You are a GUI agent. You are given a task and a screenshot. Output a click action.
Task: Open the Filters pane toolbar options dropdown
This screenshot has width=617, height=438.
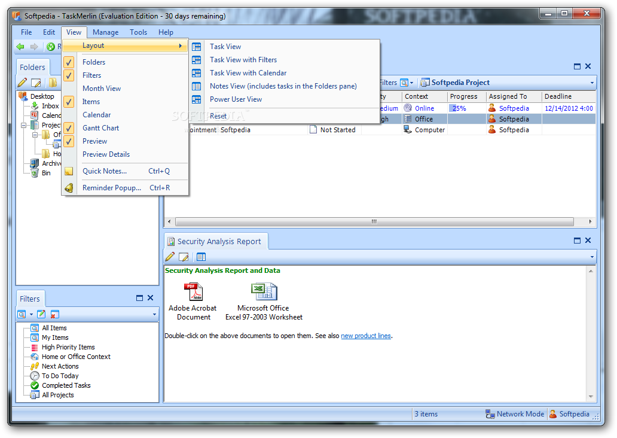click(x=154, y=314)
